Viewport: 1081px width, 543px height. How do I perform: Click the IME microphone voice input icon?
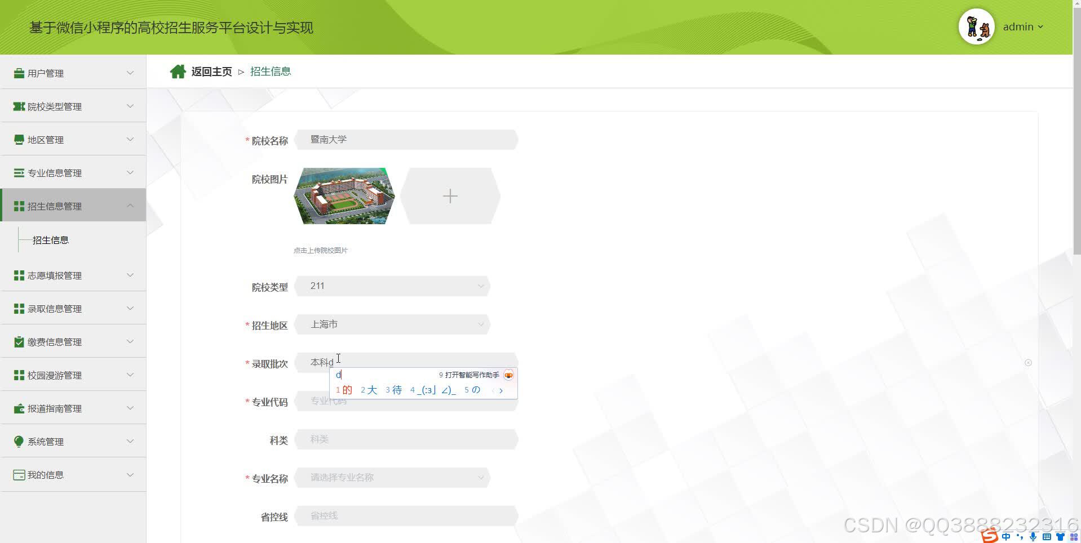coord(1033,537)
